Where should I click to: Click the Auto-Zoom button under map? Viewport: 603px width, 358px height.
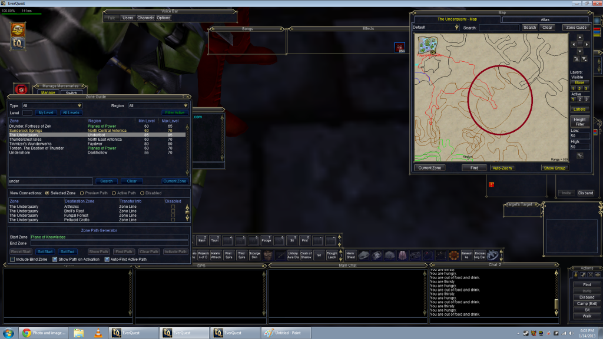point(502,168)
